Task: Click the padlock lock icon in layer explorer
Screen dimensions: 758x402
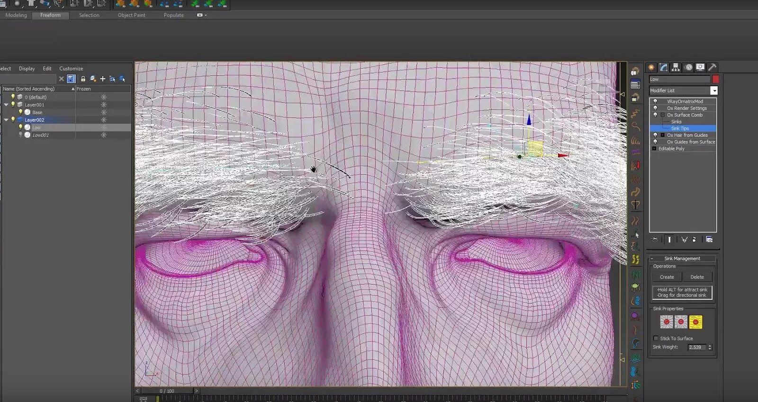Action: [x=83, y=79]
